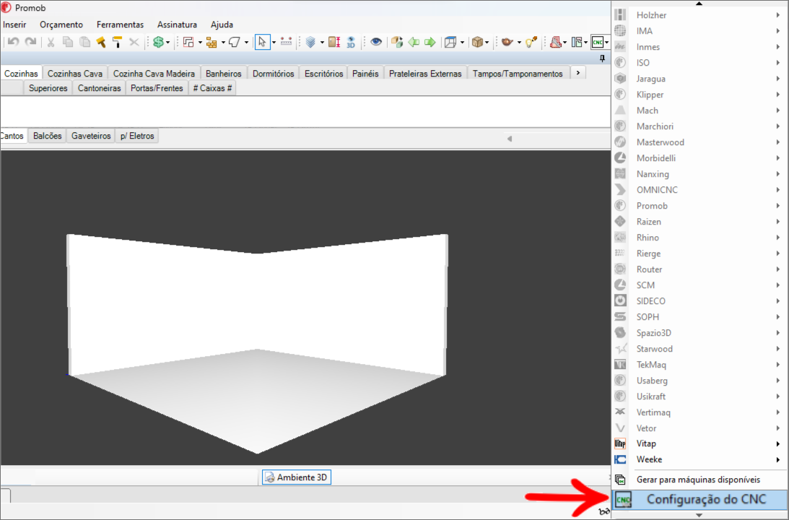This screenshot has width=789, height=520.
Task: Click the green right arrow icon
Action: [x=430, y=43]
